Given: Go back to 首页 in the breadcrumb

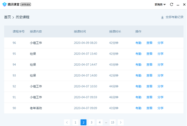Looking at the screenshot, I should point(7,17).
